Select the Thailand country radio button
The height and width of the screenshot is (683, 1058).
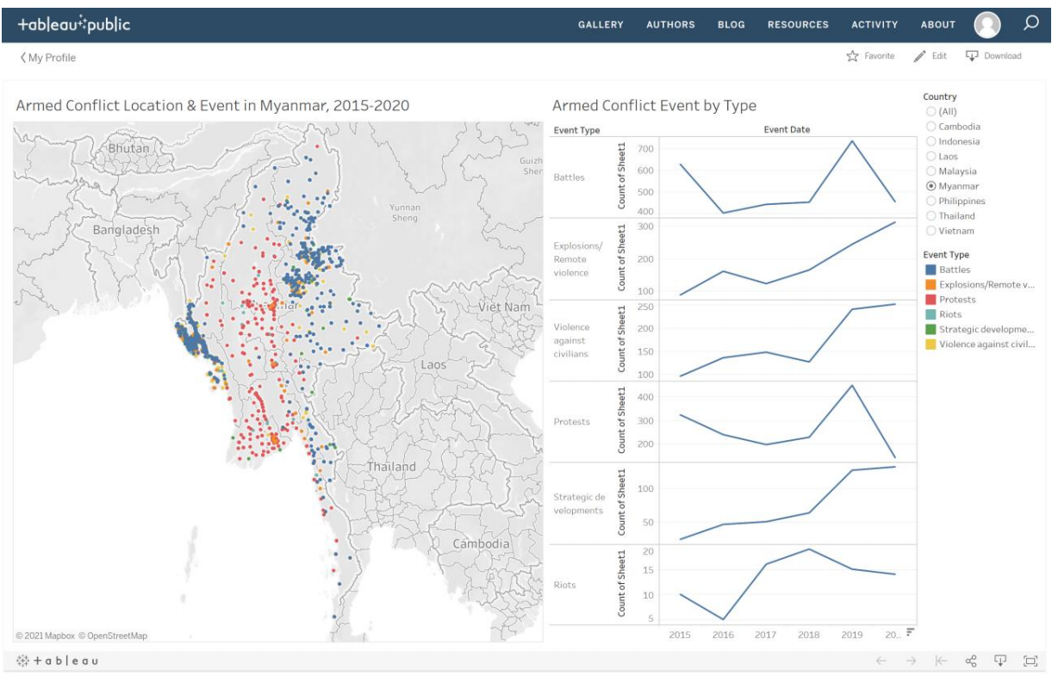point(930,216)
